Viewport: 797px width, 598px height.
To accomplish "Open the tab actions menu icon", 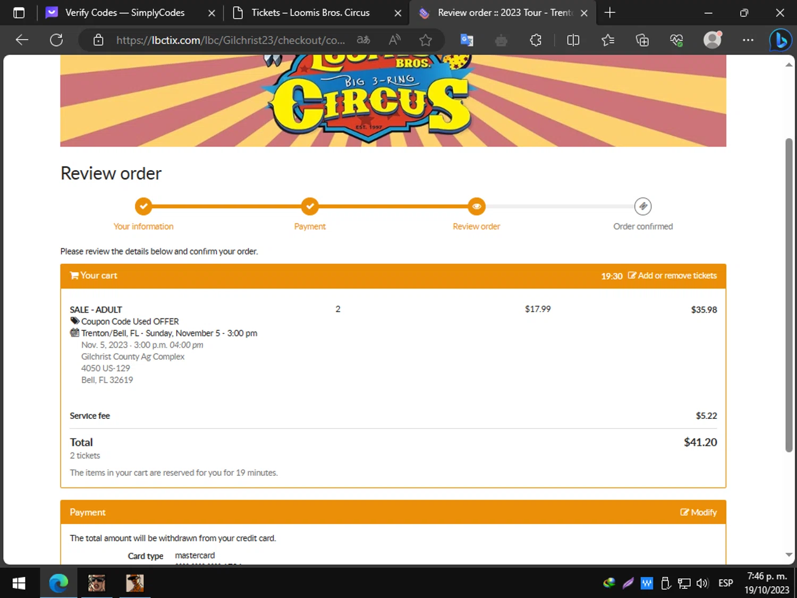I will pos(19,13).
